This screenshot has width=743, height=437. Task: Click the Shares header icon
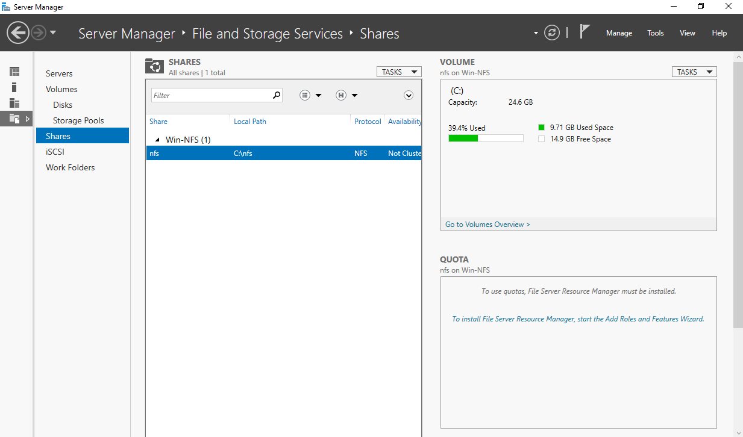tap(154, 66)
